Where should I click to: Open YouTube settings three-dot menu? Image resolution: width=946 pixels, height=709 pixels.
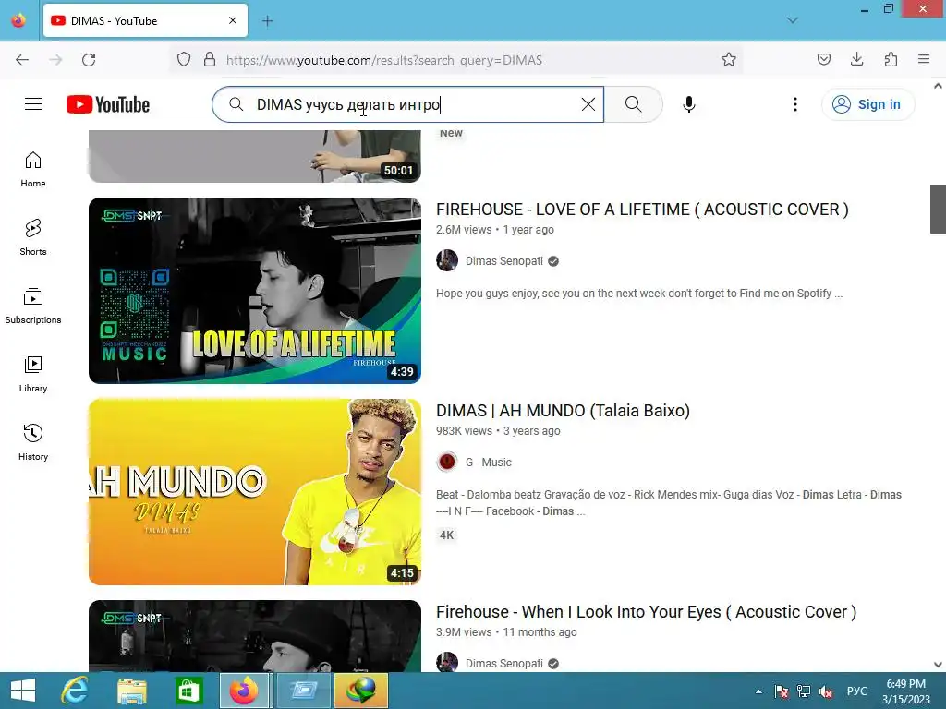click(795, 104)
